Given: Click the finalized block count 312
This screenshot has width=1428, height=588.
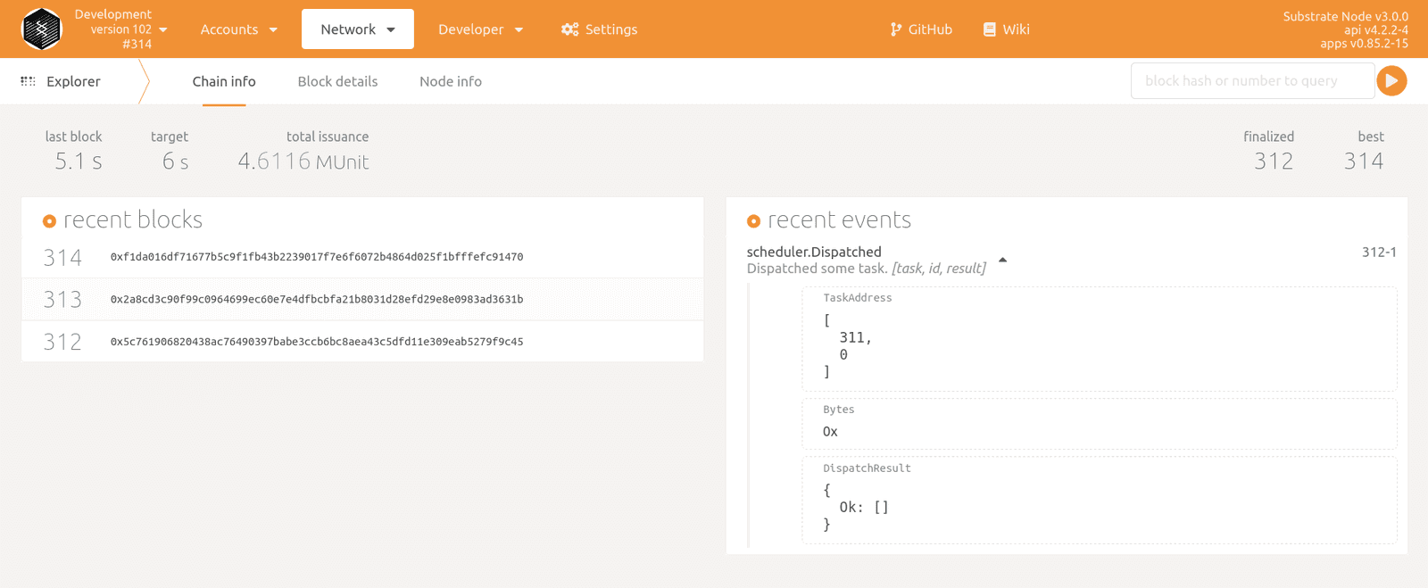Looking at the screenshot, I should [1274, 161].
